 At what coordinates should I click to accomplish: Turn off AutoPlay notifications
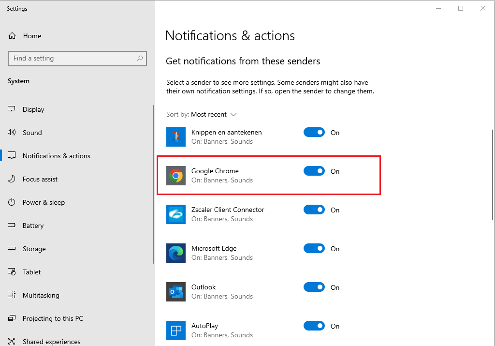314,326
